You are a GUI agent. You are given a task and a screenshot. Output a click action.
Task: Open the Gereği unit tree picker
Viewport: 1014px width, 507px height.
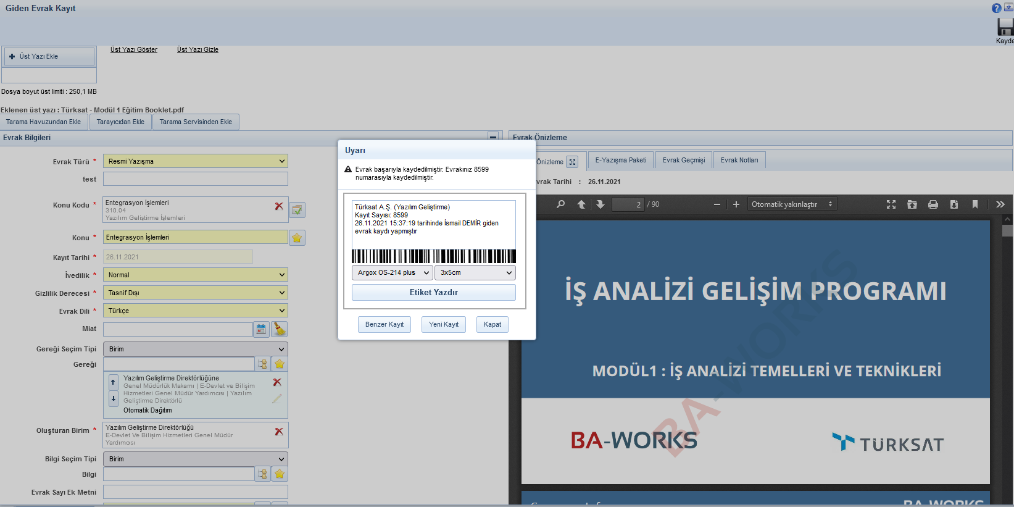coord(262,364)
